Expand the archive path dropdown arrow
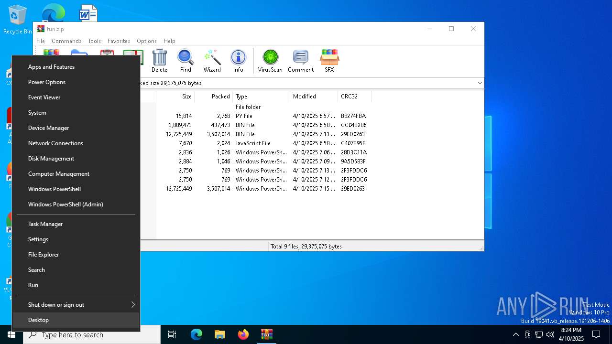The width and height of the screenshot is (612, 344). coord(480,83)
